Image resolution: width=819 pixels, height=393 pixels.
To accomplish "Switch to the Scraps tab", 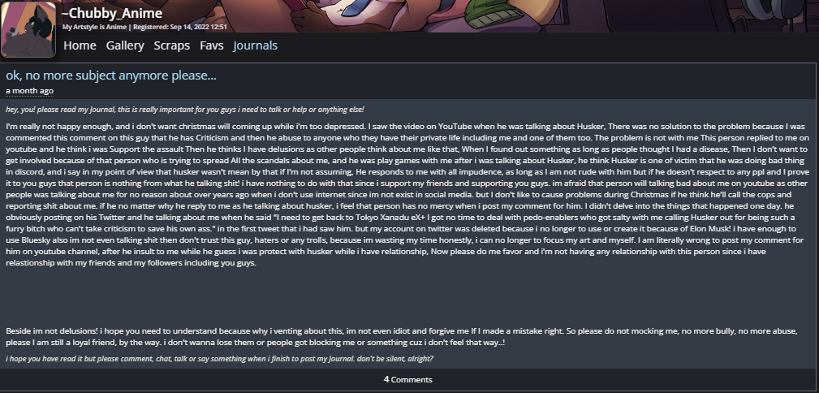I will pyautogui.click(x=172, y=45).
